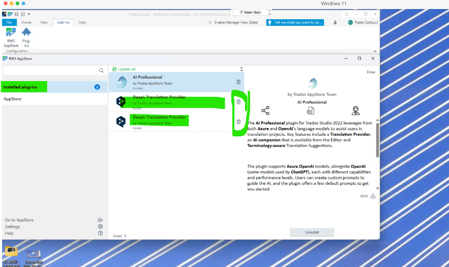Image resolution: width=449 pixels, height=267 pixels.
Task: Click the support agent icon in plugin details
Action: tap(356, 110)
